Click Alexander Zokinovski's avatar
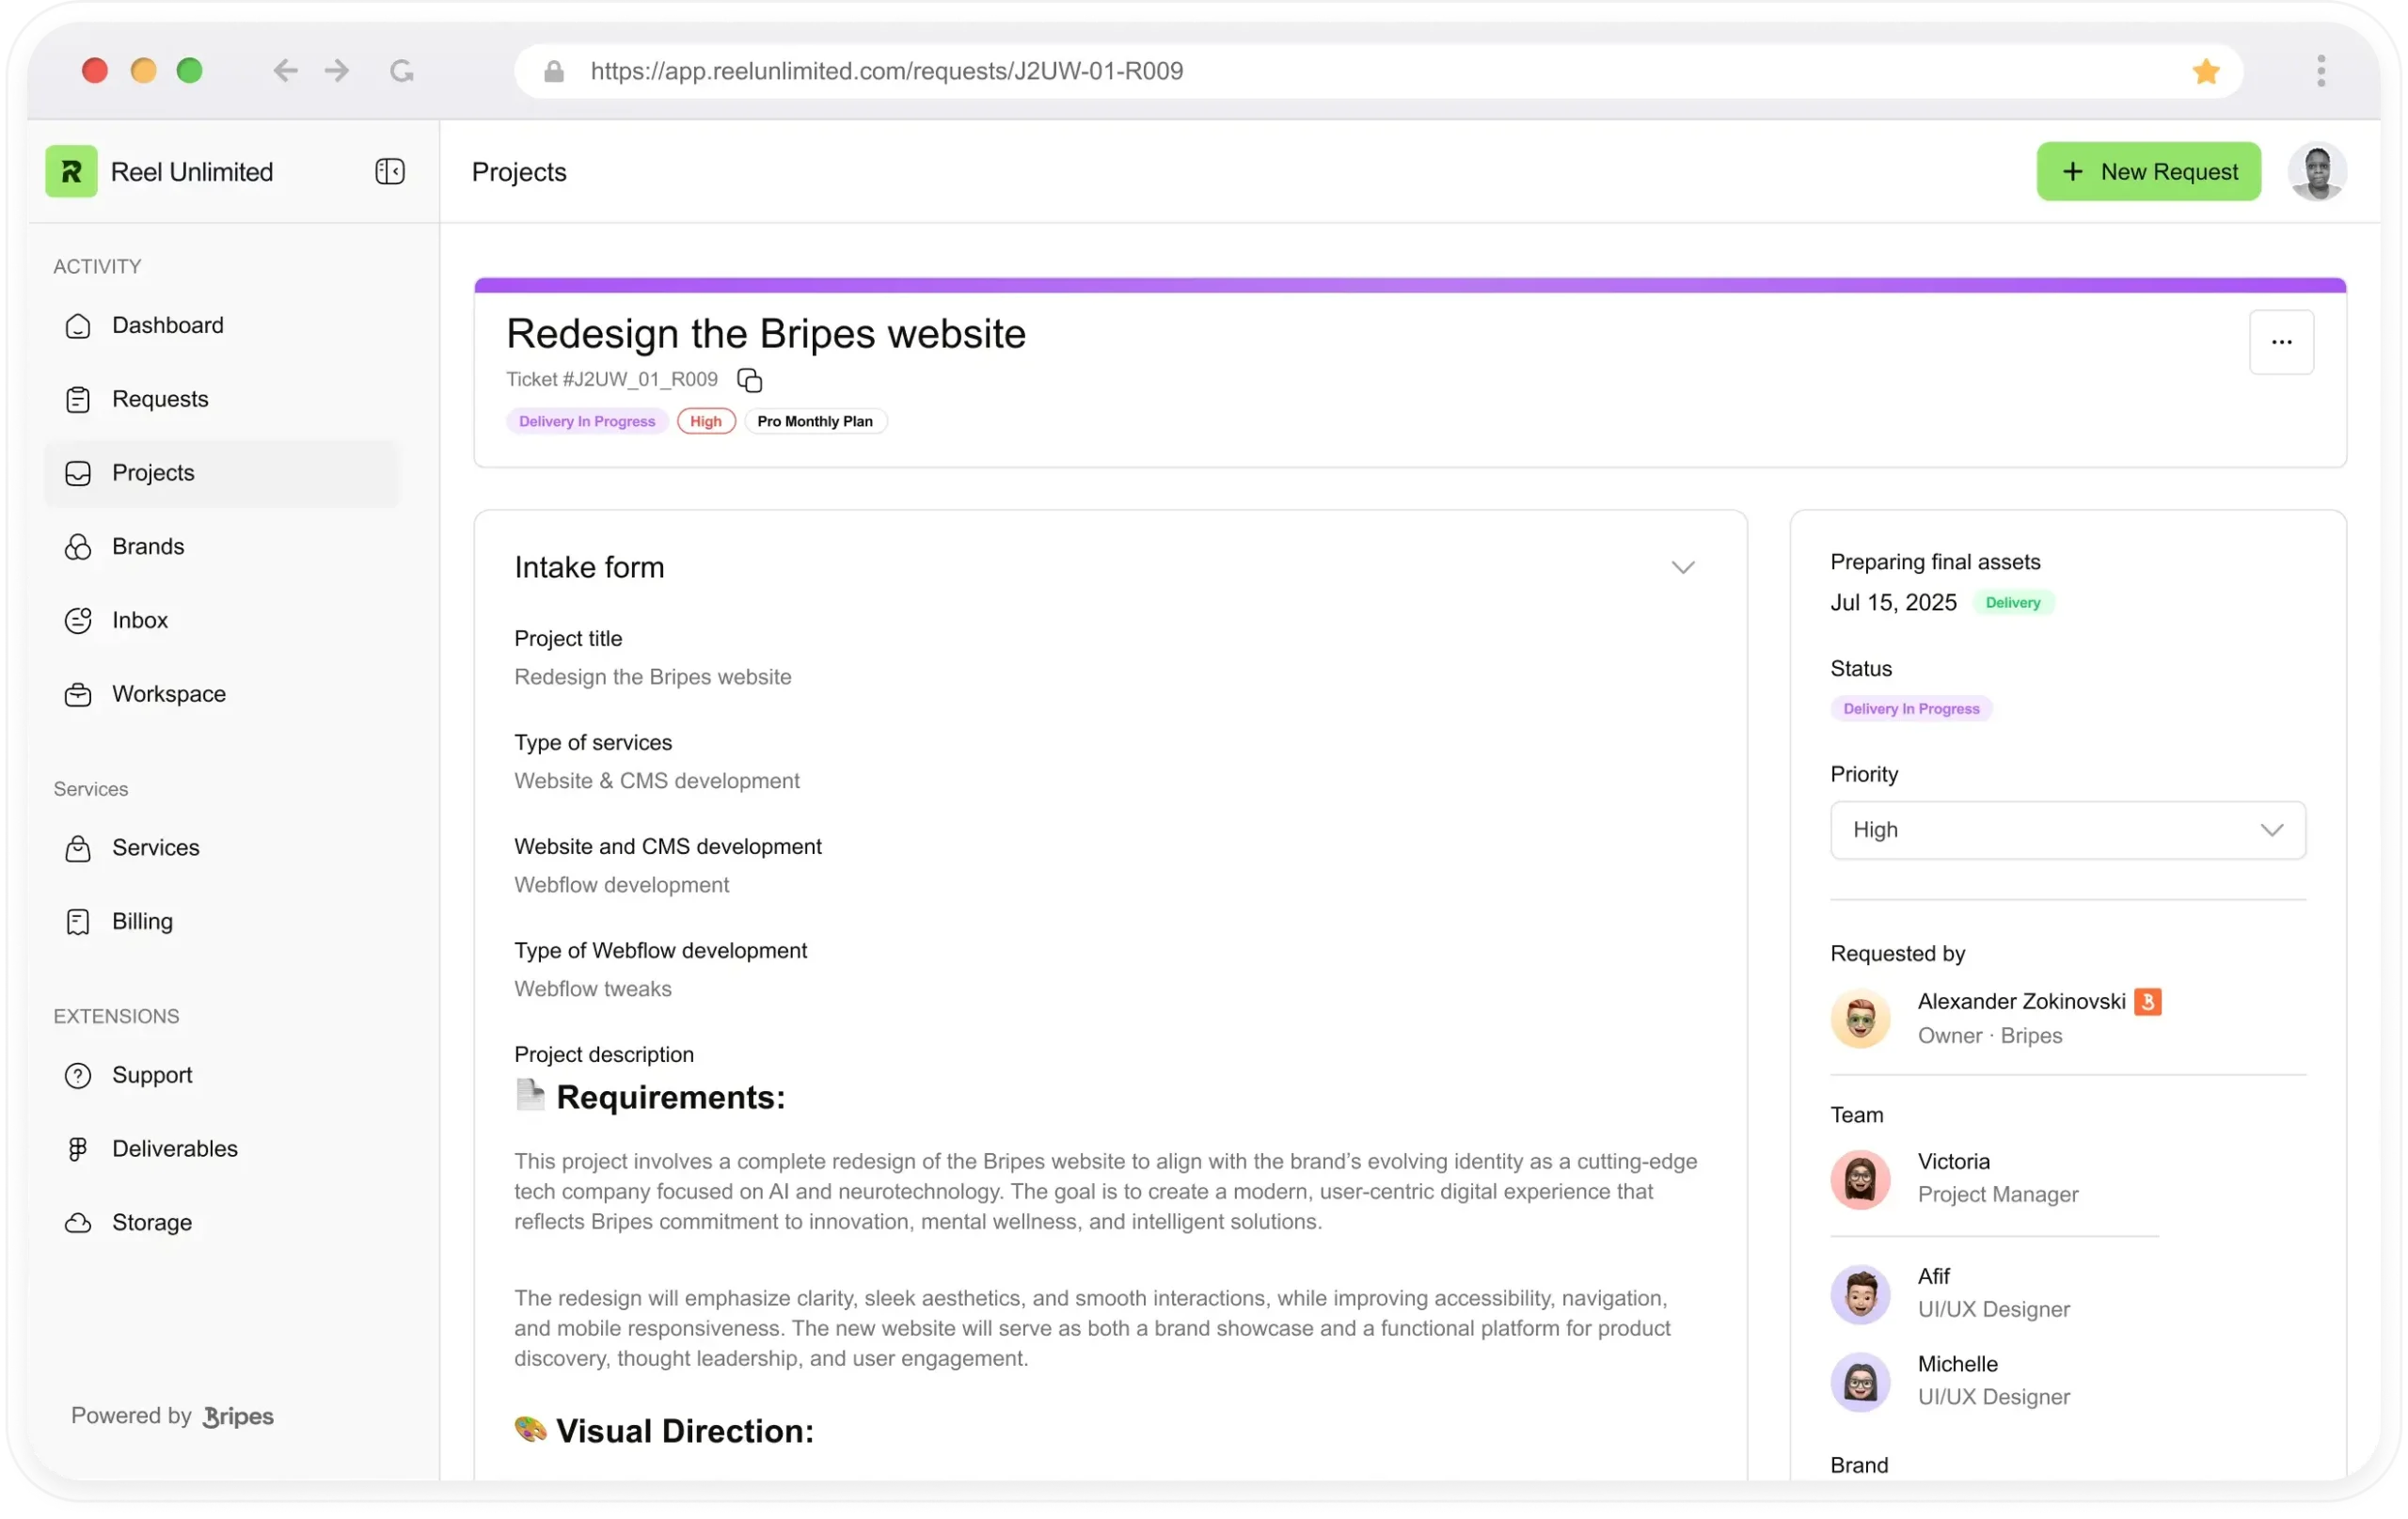 click(1860, 1019)
